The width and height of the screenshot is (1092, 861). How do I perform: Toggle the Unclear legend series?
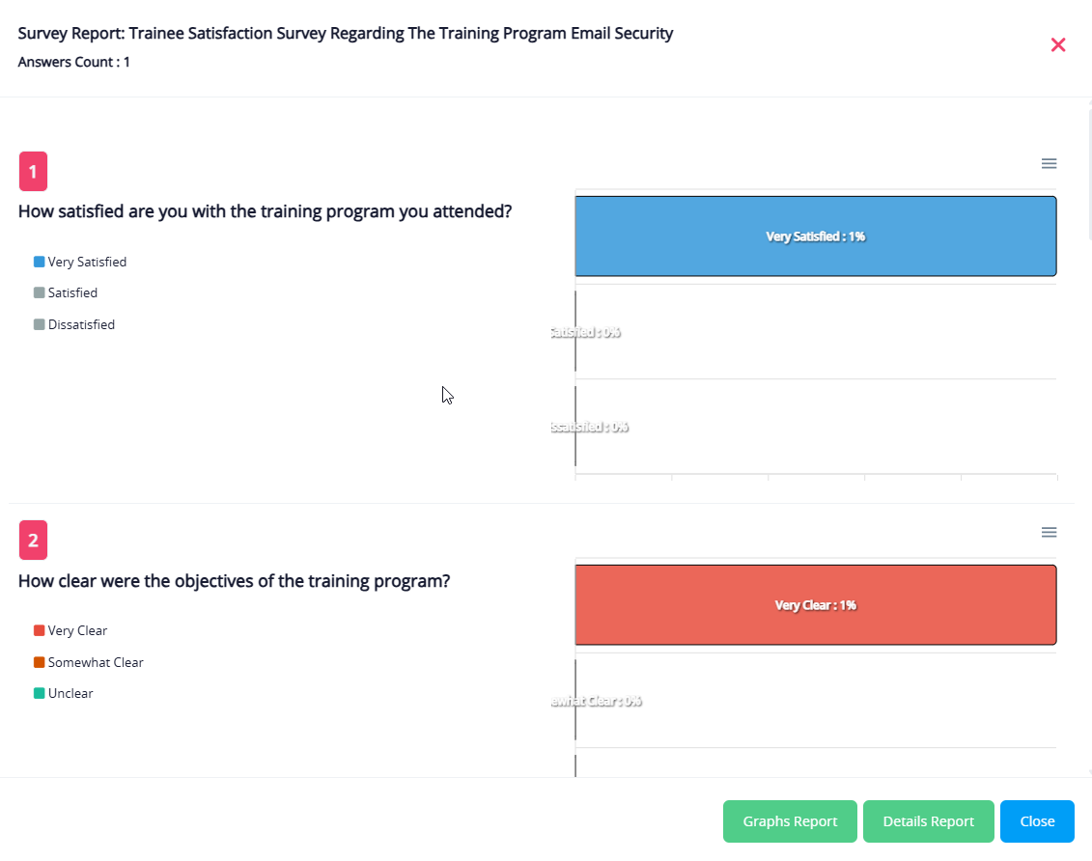[x=70, y=693]
